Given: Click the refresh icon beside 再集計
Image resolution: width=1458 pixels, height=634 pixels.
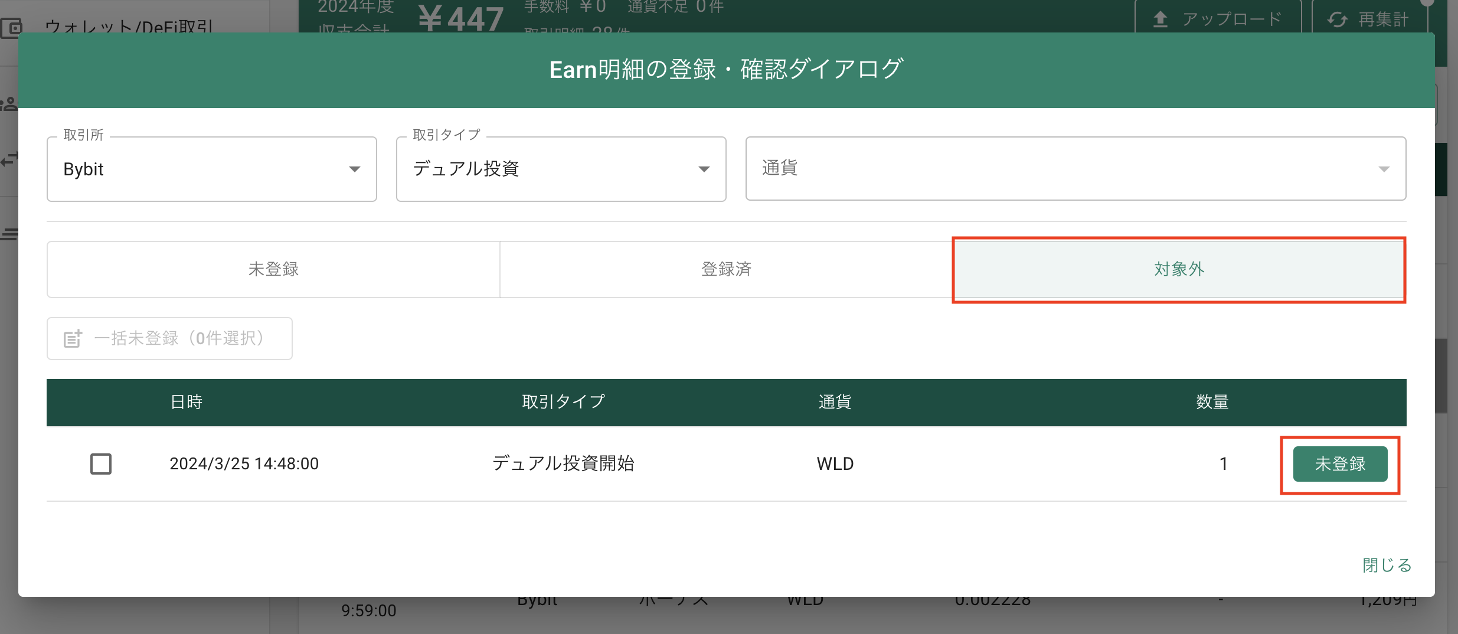Looking at the screenshot, I should click(1338, 19).
